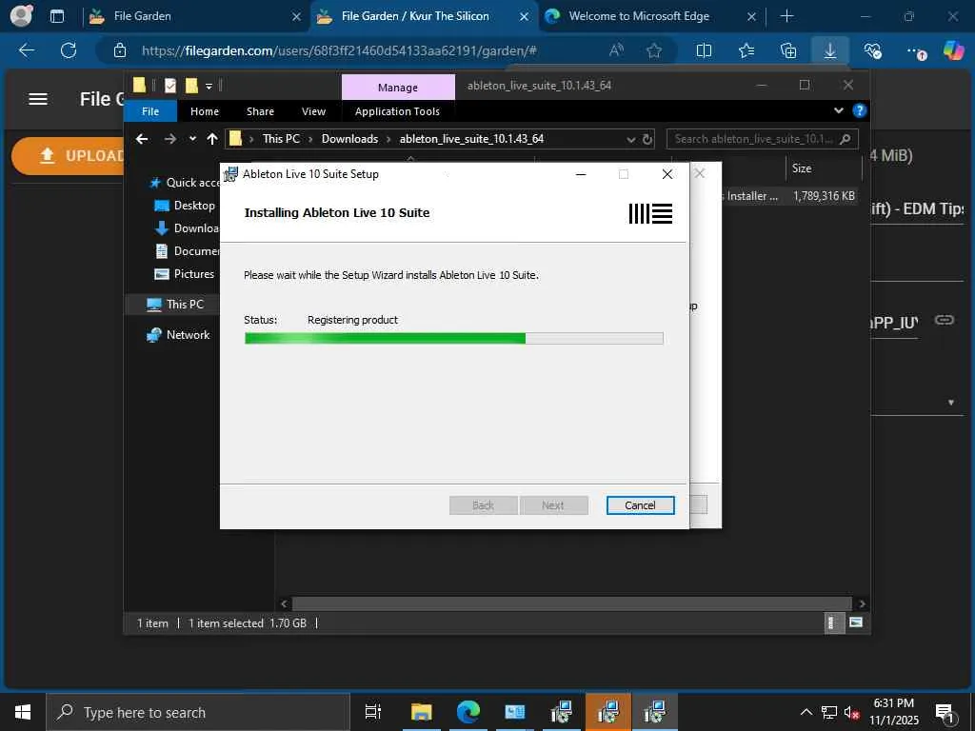The width and height of the screenshot is (975, 731).
Task: Open Task View on the taskbar
Action: [x=373, y=712]
